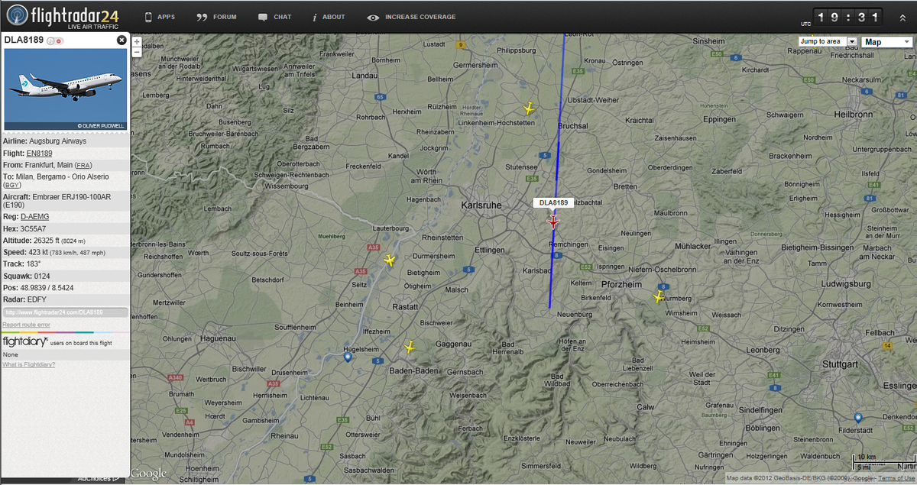Click the AdChoices label
This screenshot has height=485, width=917.
pyautogui.click(x=99, y=480)
